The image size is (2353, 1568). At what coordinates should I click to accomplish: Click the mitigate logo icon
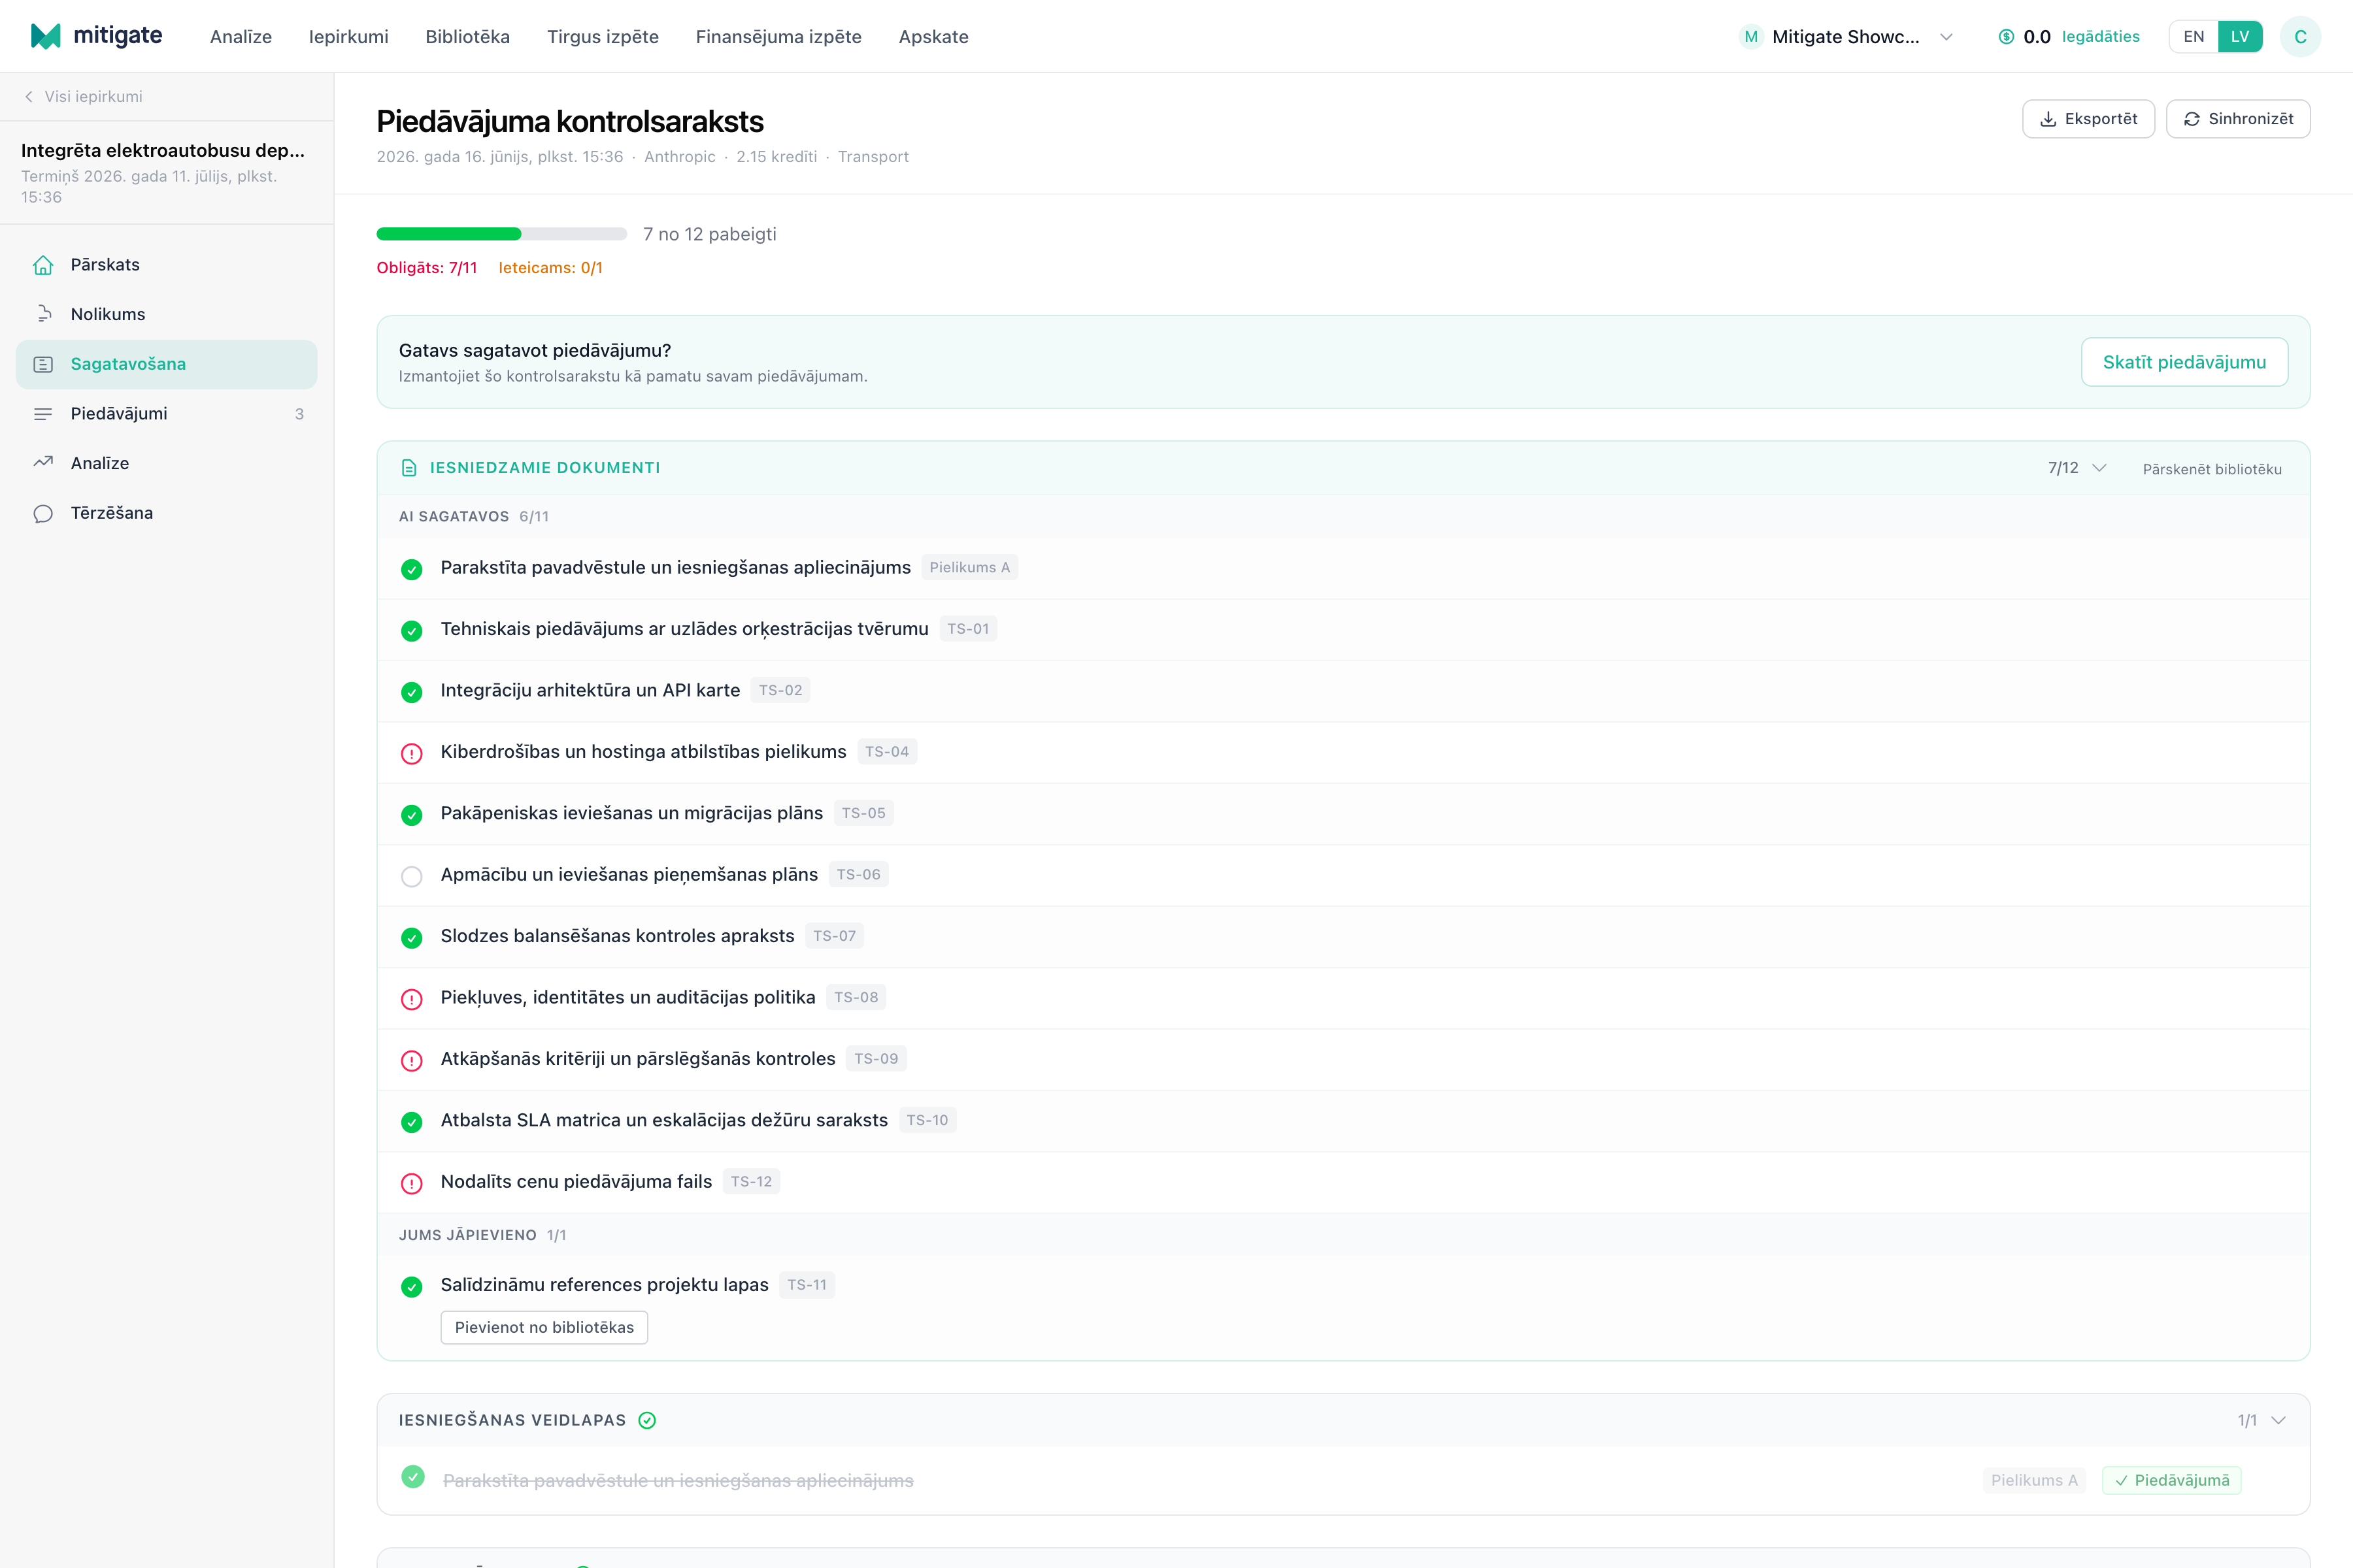(x=46, y=36)
